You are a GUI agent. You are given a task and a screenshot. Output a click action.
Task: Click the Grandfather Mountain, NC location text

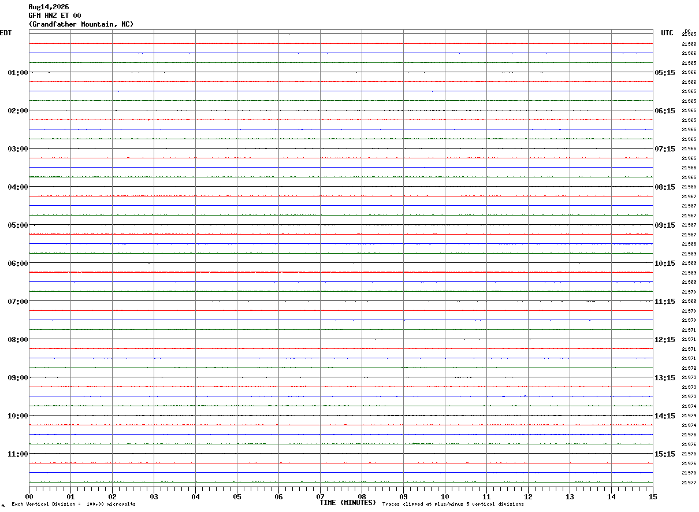point(81,24)
